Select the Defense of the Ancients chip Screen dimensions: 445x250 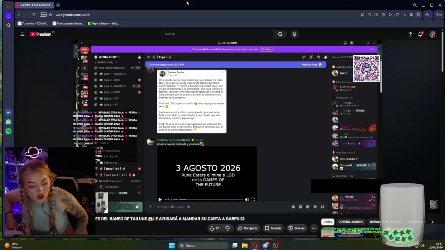385,222
